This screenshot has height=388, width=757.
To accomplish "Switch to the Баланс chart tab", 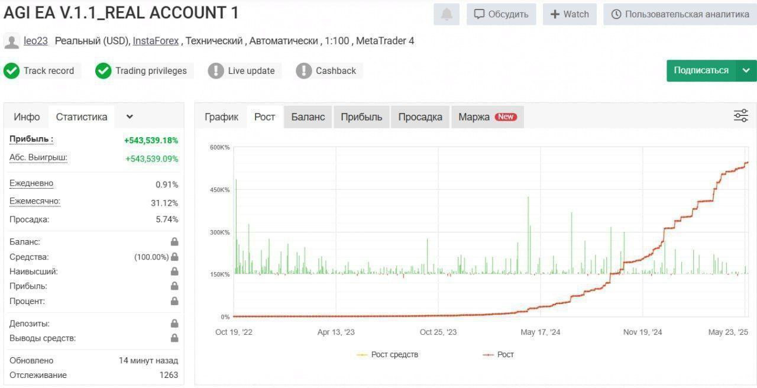I will [308, 117].
